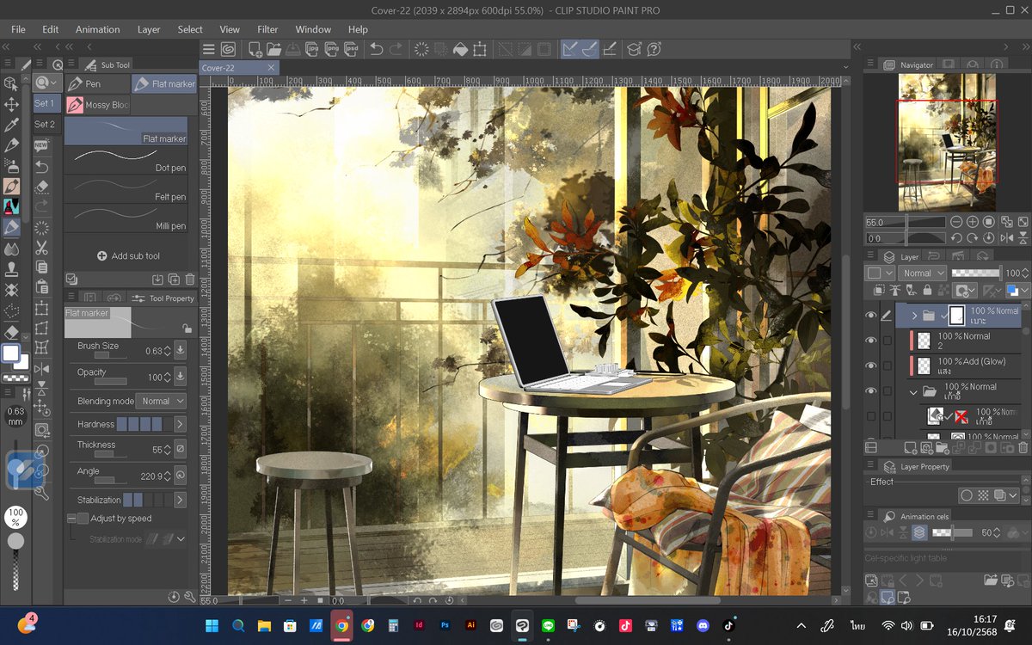Image resolution: width=1032 pixels, height=645 pixels.
Task: Create a new layer folder
Action: 942,447
